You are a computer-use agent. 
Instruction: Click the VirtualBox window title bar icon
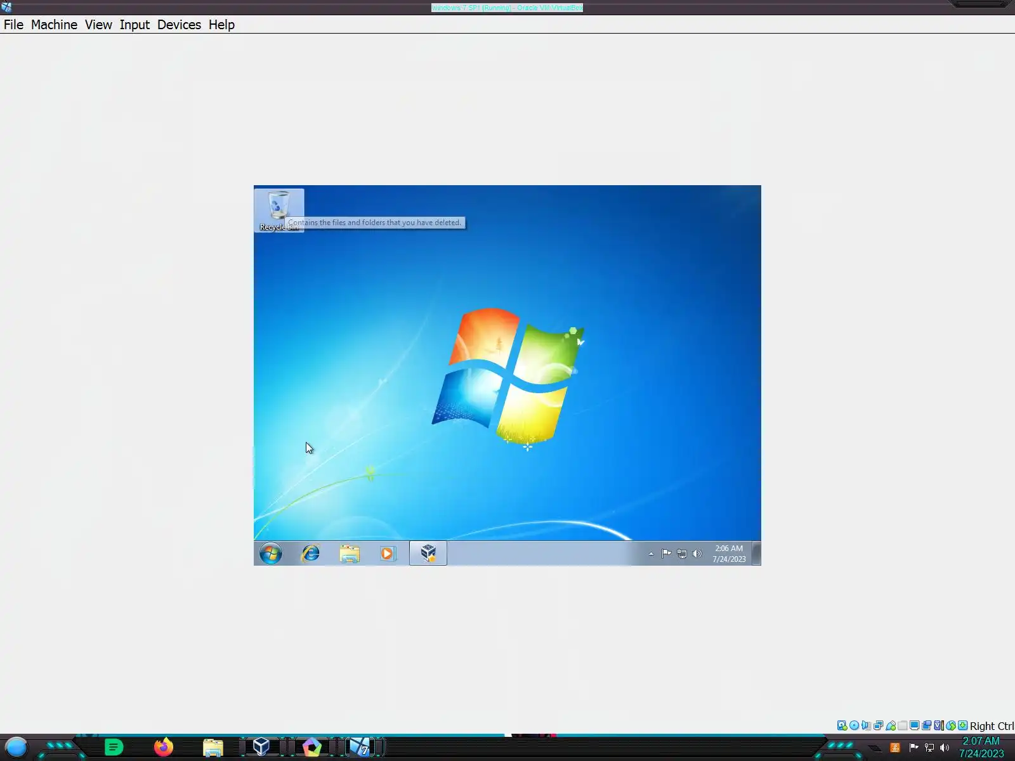(6, 8)
